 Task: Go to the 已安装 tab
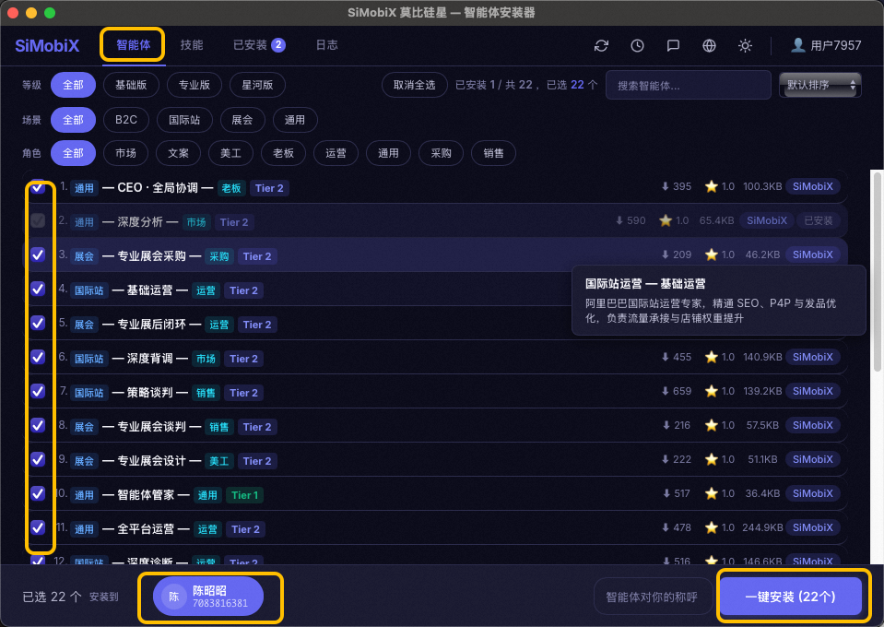tap(259, 45)
